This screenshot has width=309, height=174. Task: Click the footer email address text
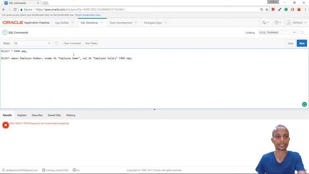coord(22,170)
